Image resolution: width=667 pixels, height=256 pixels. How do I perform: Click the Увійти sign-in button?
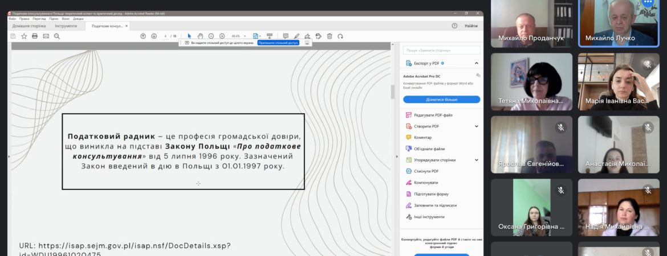(x=471, y=26)
